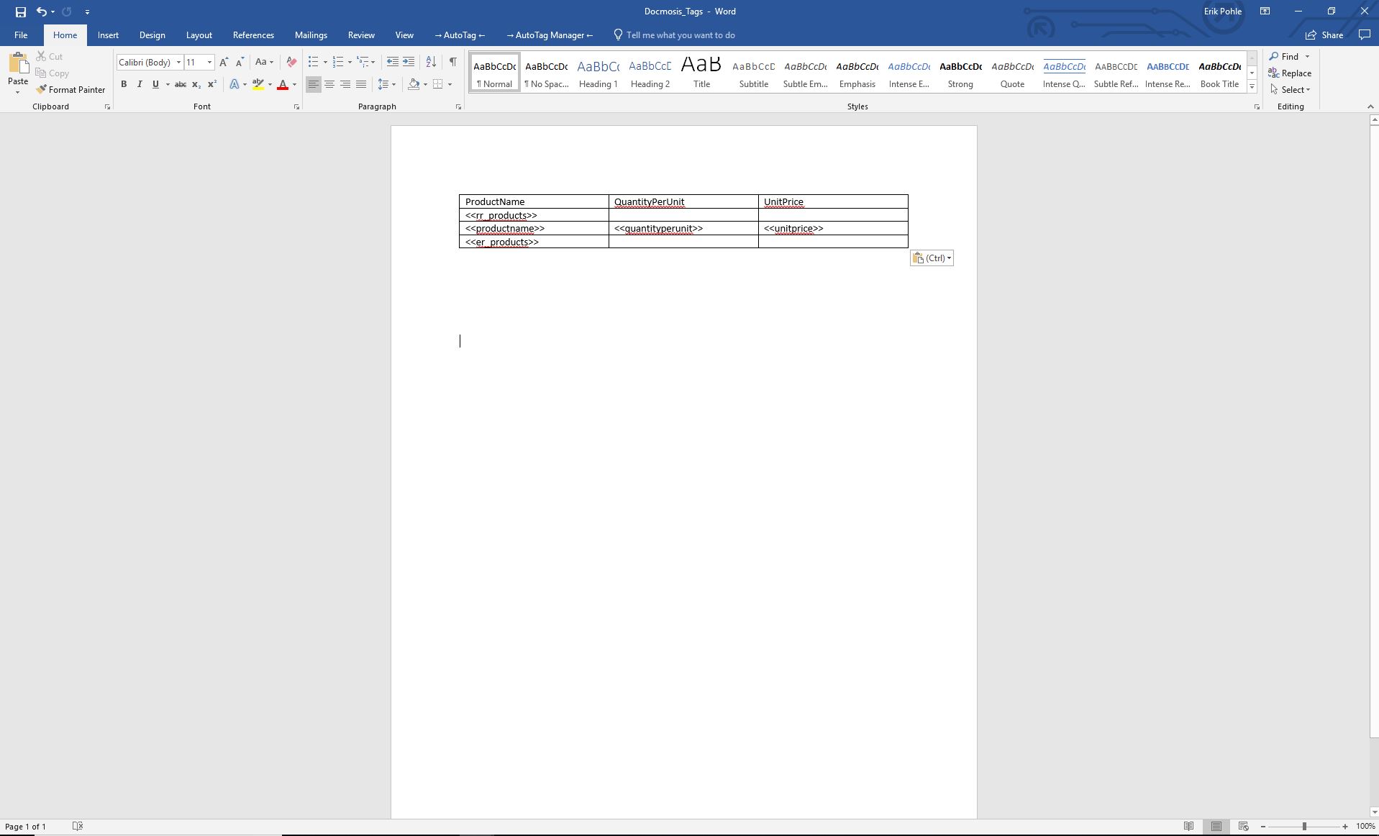Increase the font size
The image size is (1379, 836).
pos(224,63)
